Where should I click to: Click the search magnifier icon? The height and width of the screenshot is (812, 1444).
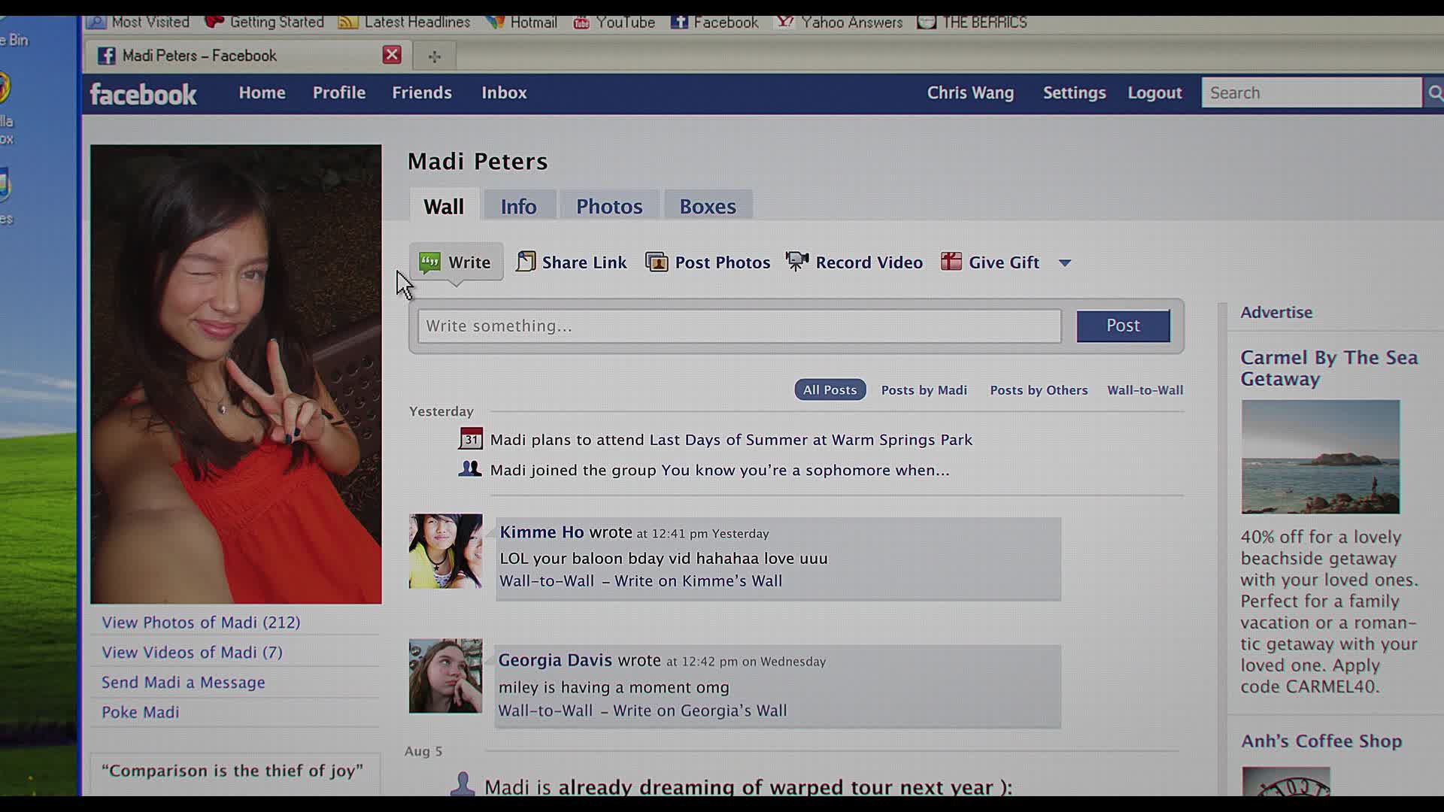[1434, 92]
